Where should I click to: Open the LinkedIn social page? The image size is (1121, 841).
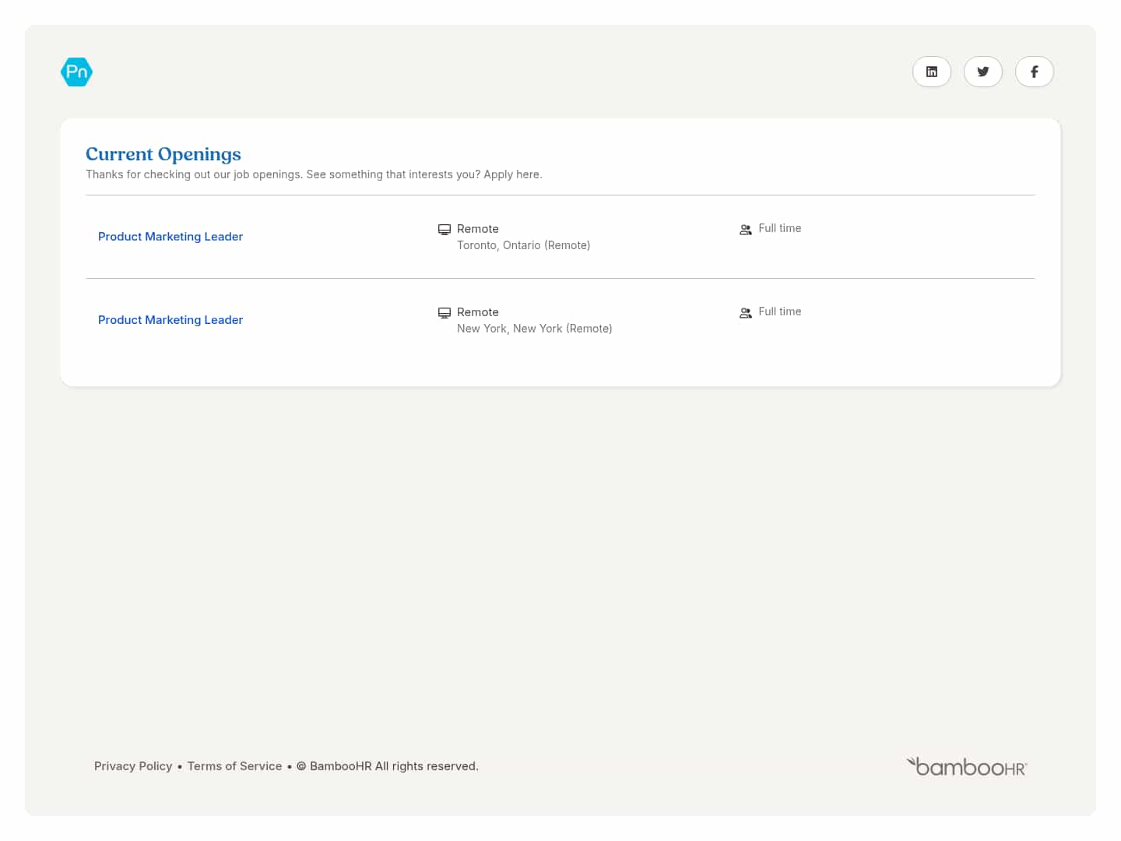[931, 72]
